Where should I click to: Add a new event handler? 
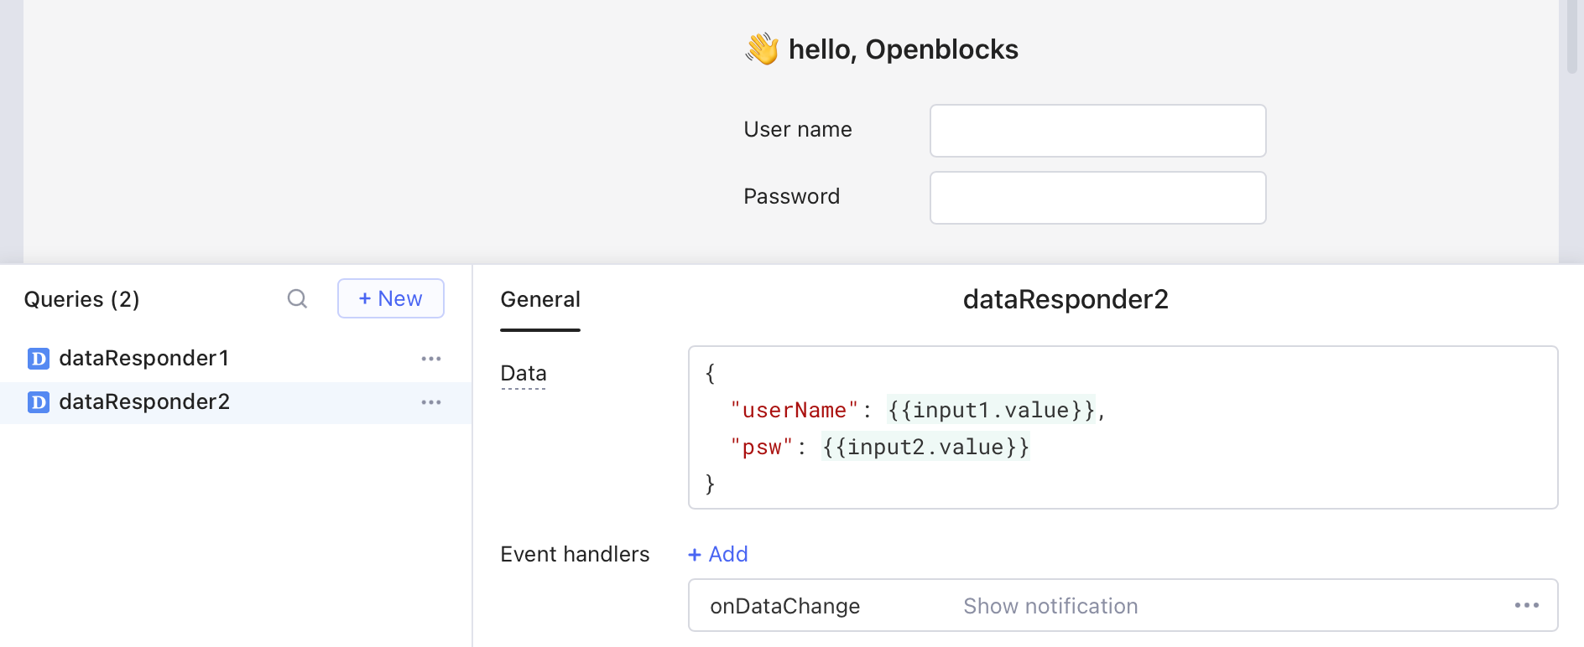click(x=718, y=554)
